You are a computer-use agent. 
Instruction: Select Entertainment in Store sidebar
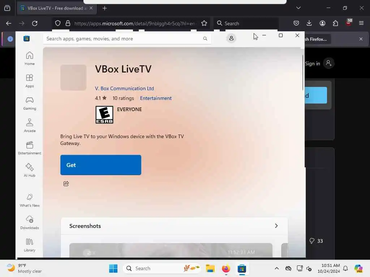[30, 148]
